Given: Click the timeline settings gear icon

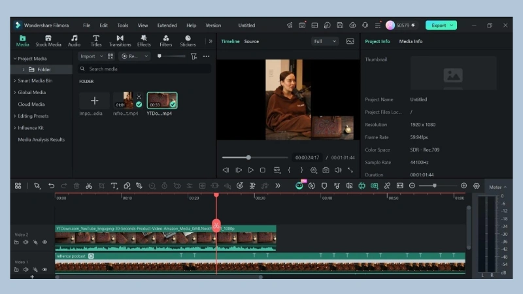Looking at the screenshot, I should point(477,186).
